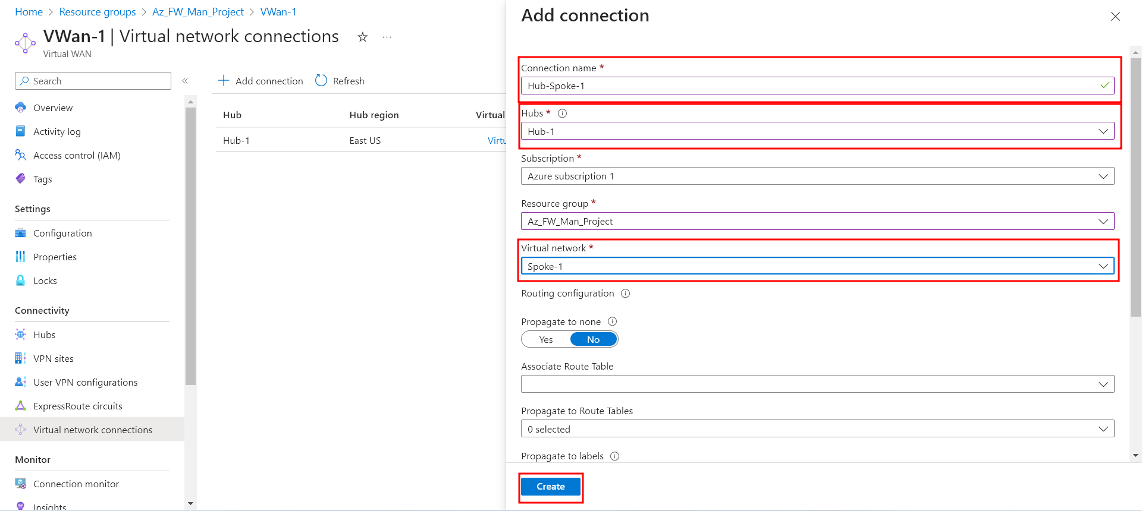The width and height of the screenshot is (1142, 511).
Task: Open the Propagate to Route Tables dropdown
Action: point(817,429)
